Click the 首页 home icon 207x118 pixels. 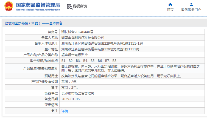pyautogui.click(x=170, y=5)
